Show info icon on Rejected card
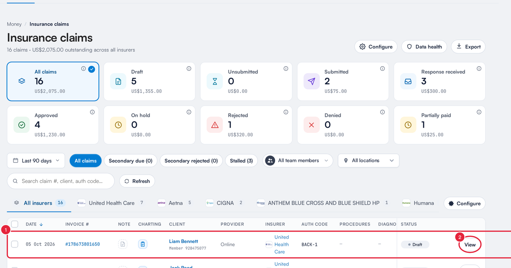 click(x=286, y=112)
